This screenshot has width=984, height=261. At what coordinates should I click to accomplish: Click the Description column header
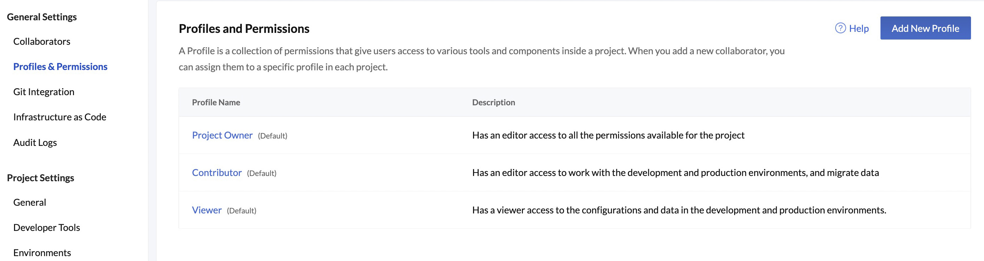coord(493,103)
